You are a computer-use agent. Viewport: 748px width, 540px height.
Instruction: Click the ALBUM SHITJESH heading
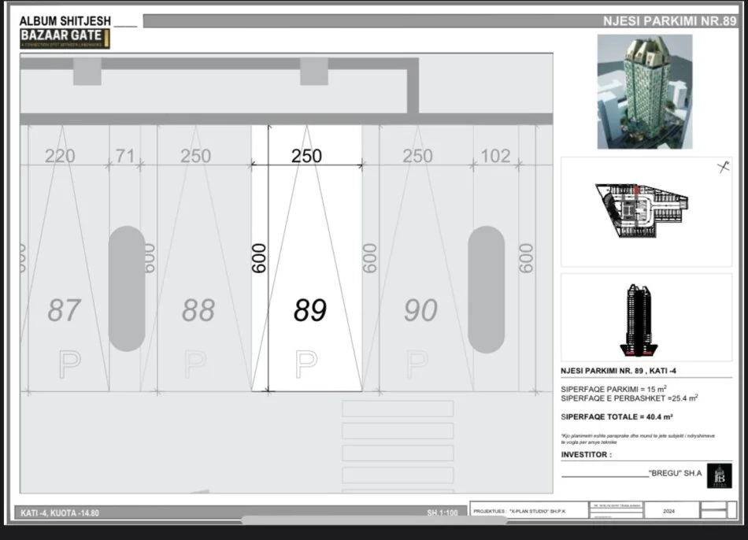[65, 20]
